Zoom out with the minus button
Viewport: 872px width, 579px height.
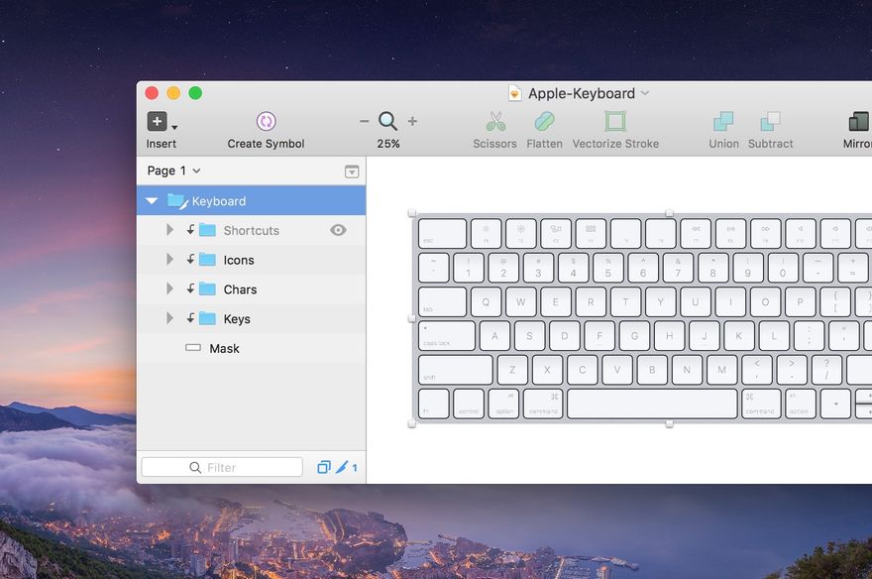[365, 121]
